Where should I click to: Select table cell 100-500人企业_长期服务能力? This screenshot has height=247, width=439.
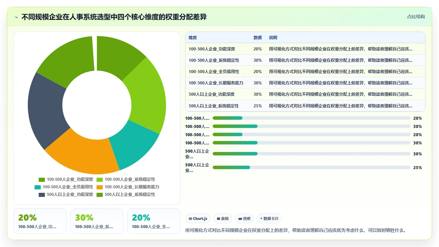click(x=216, y=83)
